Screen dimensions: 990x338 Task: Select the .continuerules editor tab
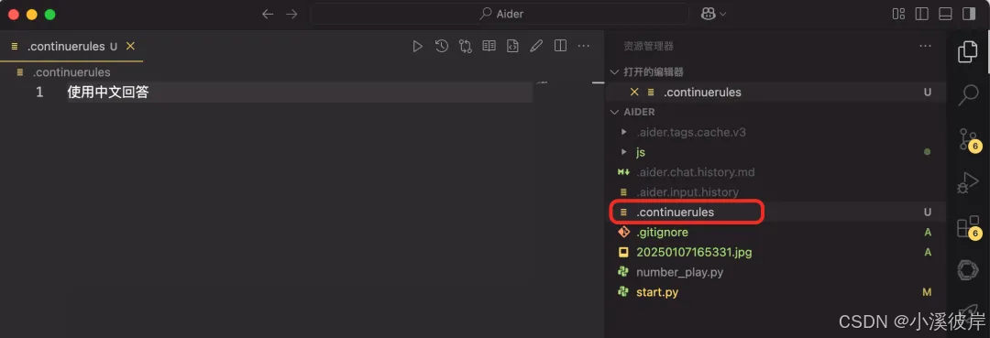[71, 46]
